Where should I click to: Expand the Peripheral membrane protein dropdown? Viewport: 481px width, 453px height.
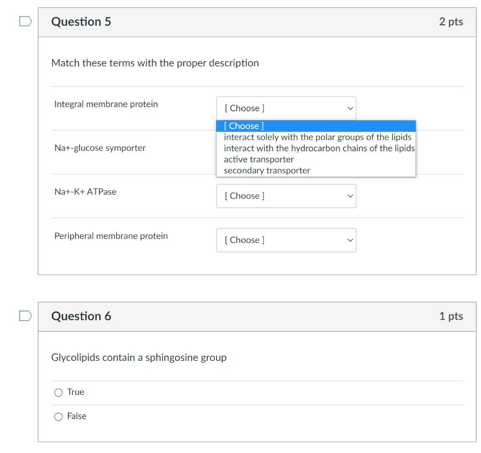(x=286, y=240)
